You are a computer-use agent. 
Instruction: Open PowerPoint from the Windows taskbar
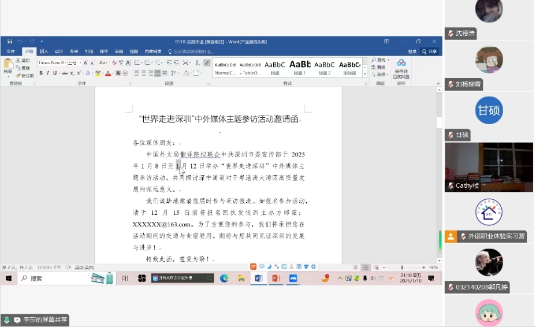click(x=276, y=278)
